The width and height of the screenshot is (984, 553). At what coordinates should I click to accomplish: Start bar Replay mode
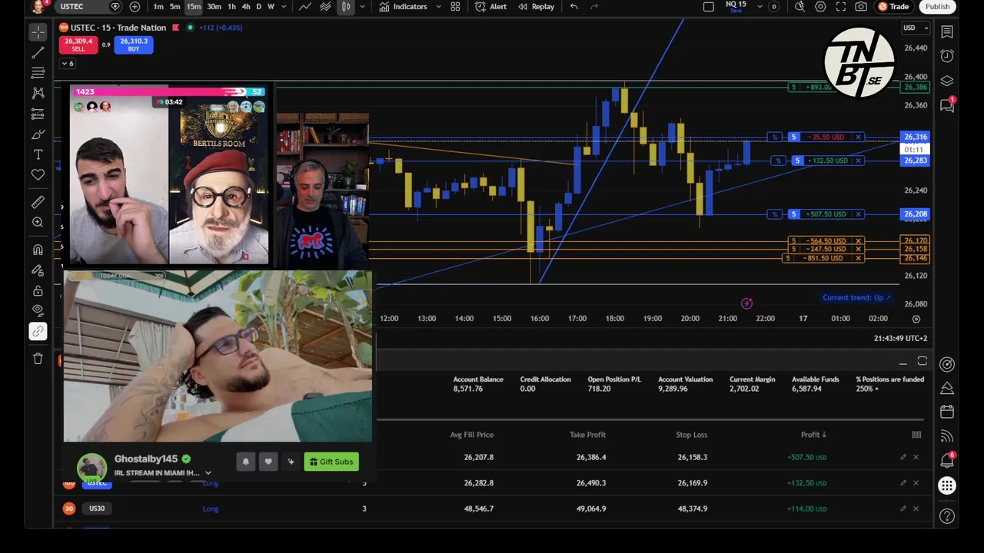[536, 7]
